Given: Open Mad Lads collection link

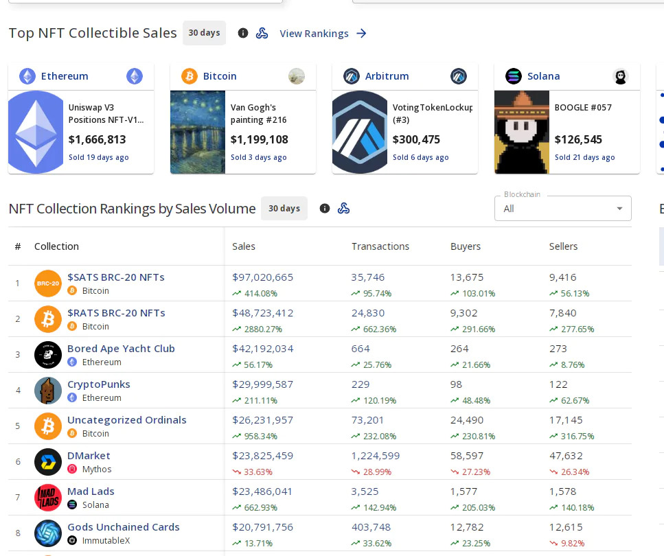Looking at the screenshot, I should (91, 491).
